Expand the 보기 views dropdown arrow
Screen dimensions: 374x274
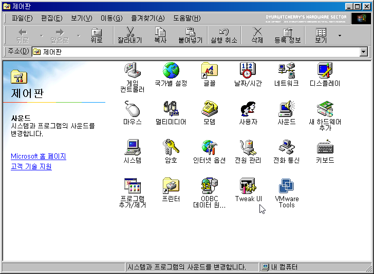click(340, 35)
